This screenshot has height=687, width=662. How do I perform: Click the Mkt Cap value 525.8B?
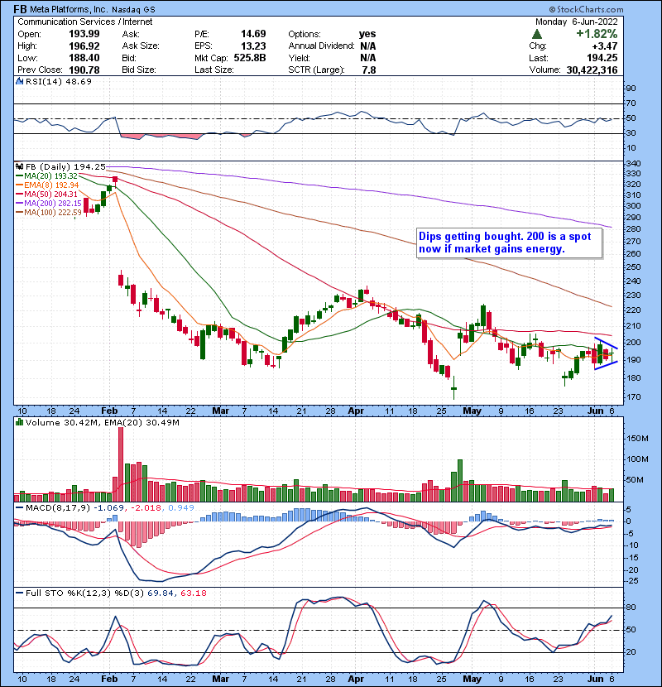(250, 58)
